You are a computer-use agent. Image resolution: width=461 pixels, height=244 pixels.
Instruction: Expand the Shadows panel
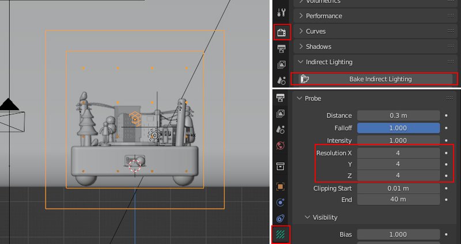coord(301,47)
